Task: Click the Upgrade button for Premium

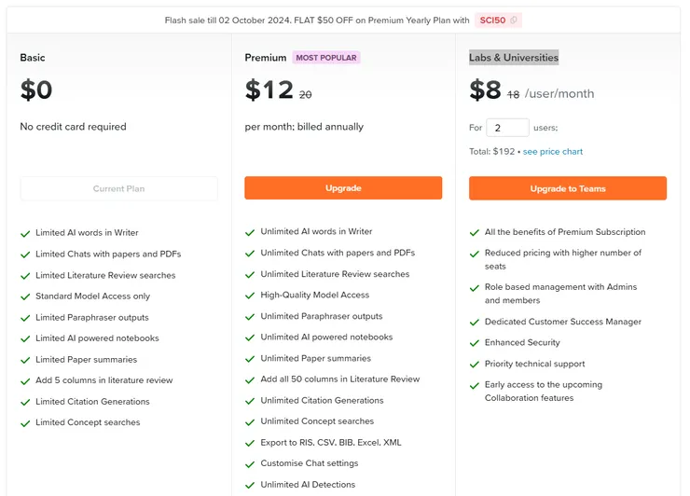Action: coord(343,188)
